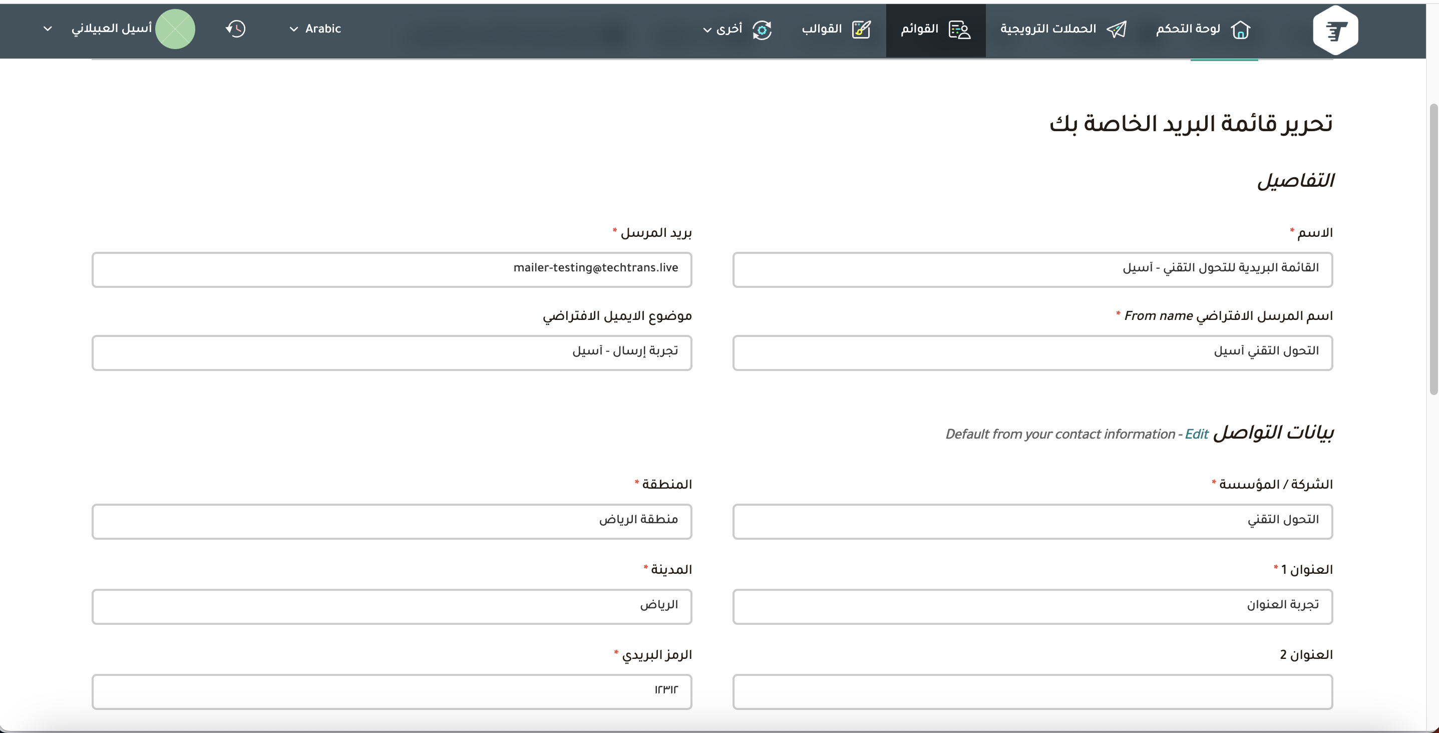Click the الرمز البريدي postal code field
This screenshot has width=1439, height=733.
pyautogui.click(x=392, y=691)
